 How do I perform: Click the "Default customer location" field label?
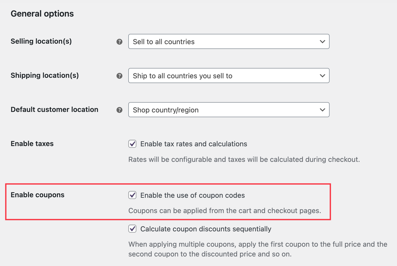(54, 109)
